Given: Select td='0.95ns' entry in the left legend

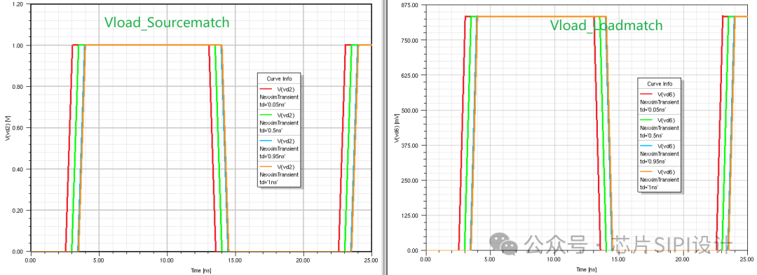Looking at the screenshot, I should click(273, 156).
